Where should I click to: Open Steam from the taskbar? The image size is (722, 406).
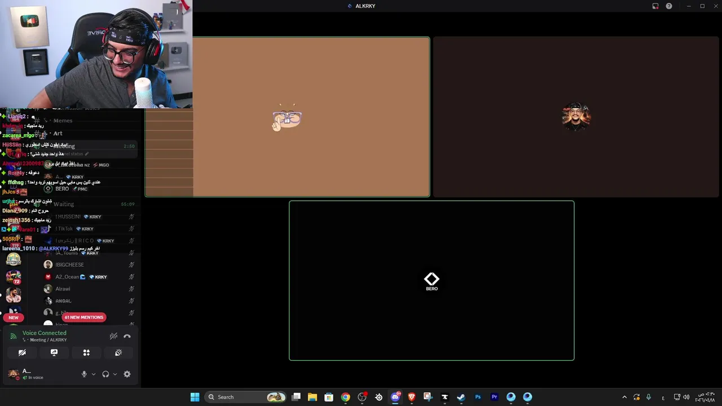coord(461,397)
